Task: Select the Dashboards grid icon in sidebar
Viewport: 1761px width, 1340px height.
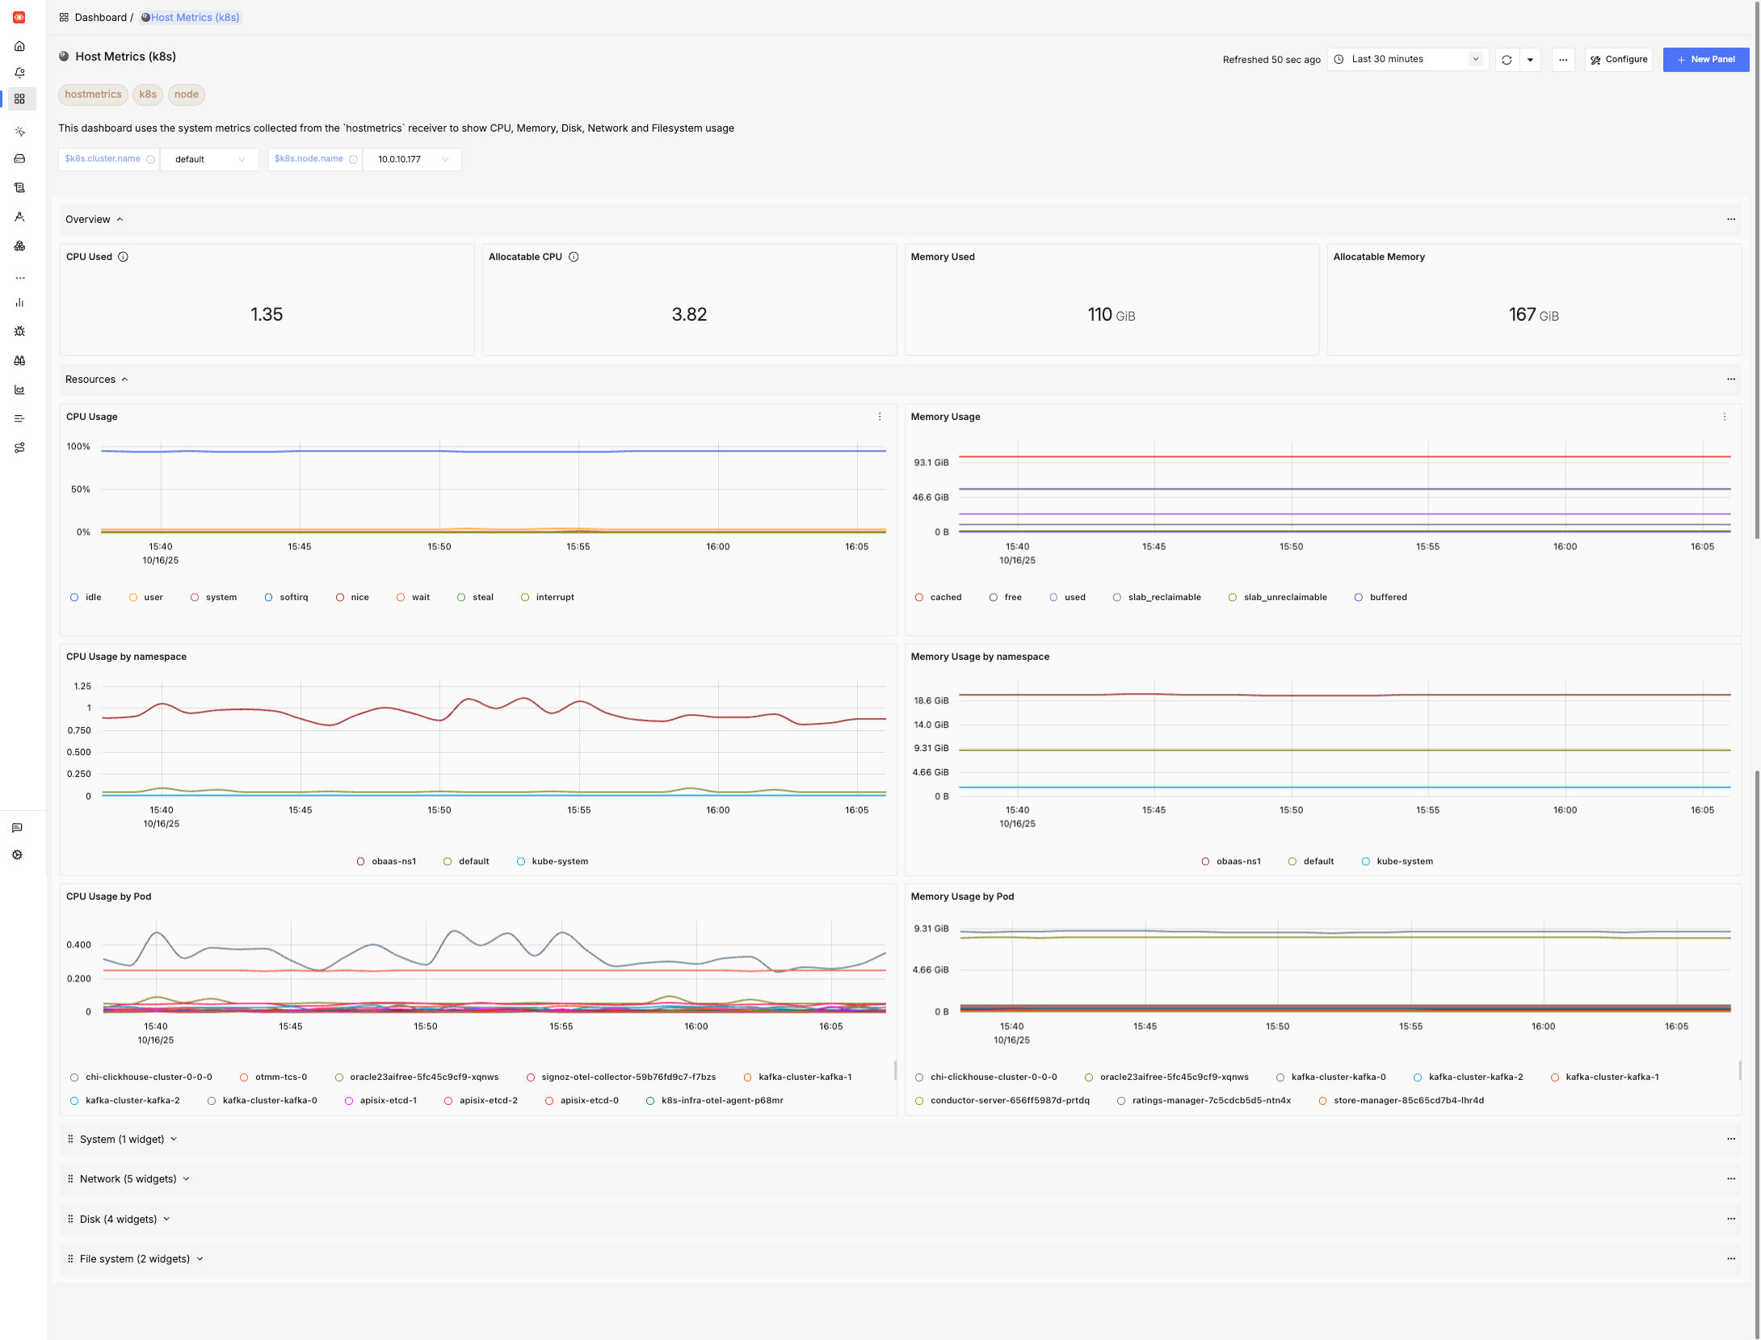Action: point(19,99)
